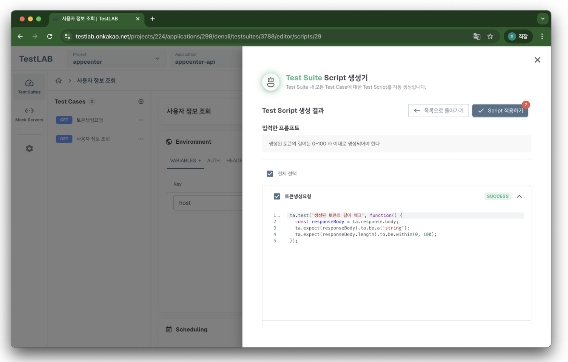Open the translate icon in the address bar

pos(477,36)
